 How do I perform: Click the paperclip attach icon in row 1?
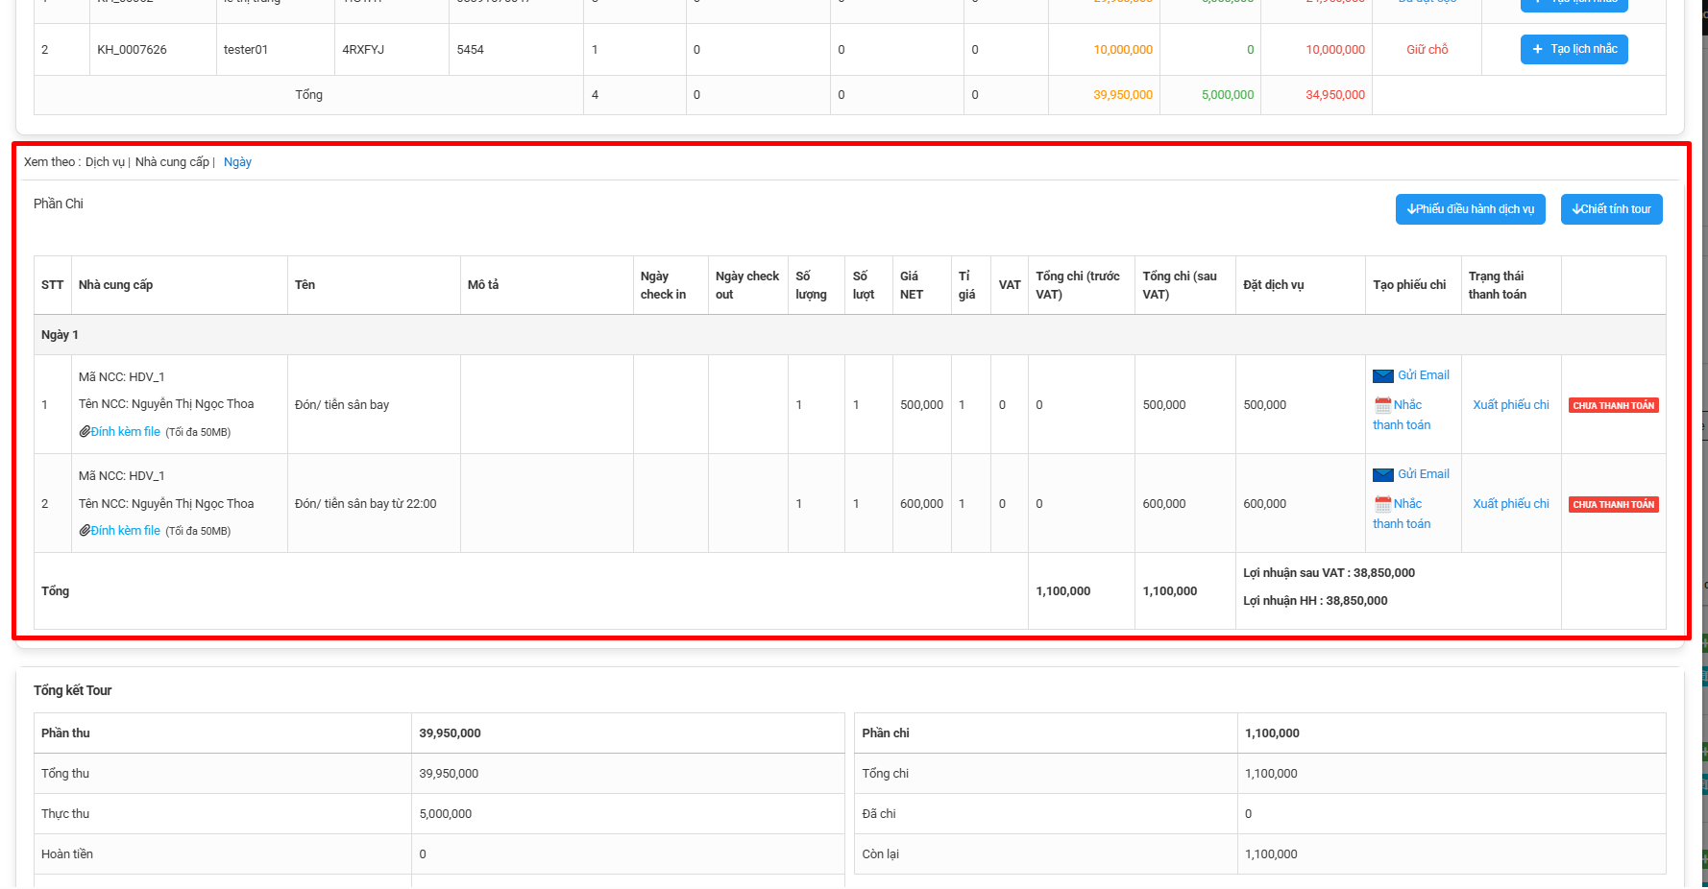[x=85, y=432]
